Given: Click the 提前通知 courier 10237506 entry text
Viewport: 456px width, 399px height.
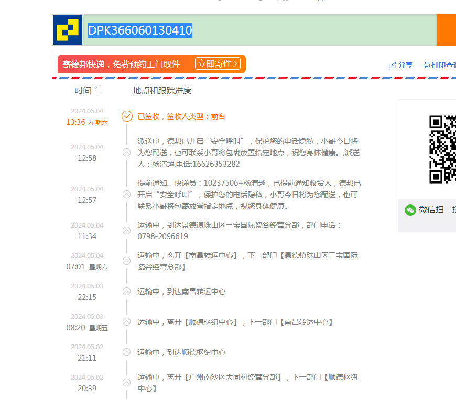Looking at the screenshot, I should pos(249,195).
